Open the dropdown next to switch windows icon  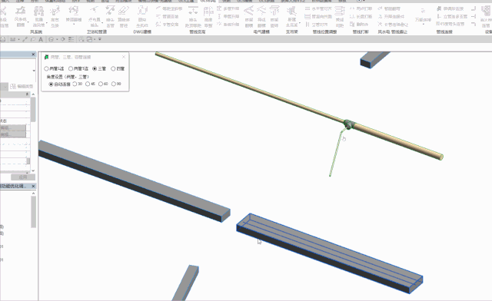point(95,39)
